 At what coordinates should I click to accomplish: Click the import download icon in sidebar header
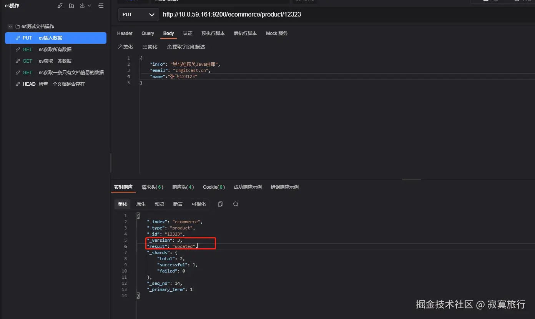(82, 6)
